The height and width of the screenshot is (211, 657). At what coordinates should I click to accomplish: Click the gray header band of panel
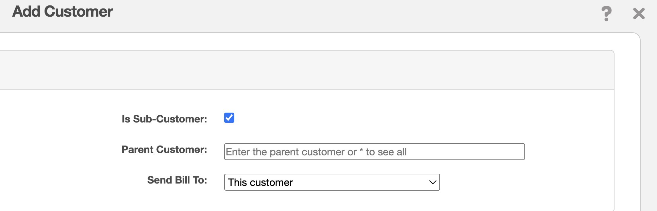pos(306,70)
